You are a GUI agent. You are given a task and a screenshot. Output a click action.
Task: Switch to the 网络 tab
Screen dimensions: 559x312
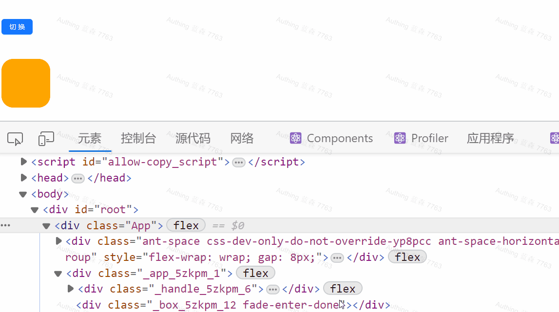(x=242, y=138)
